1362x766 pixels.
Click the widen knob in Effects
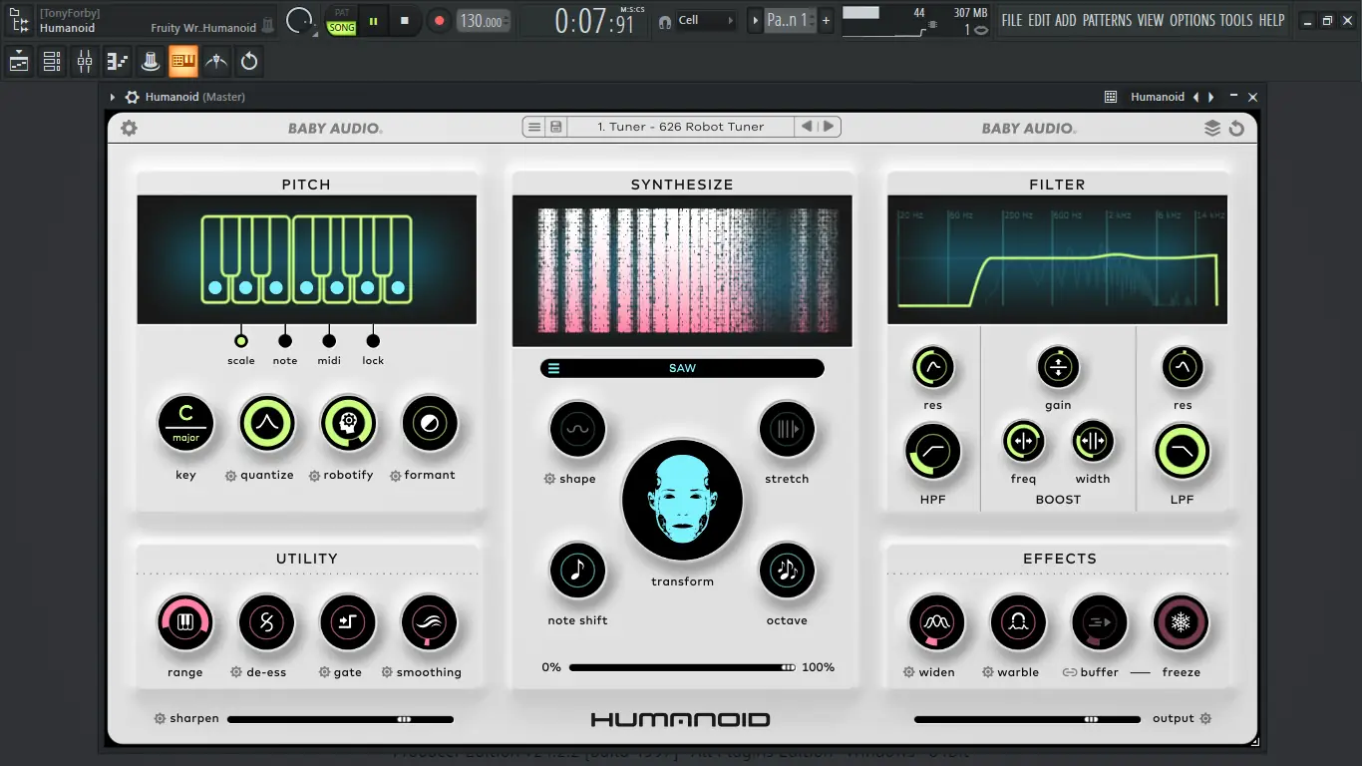936,623
